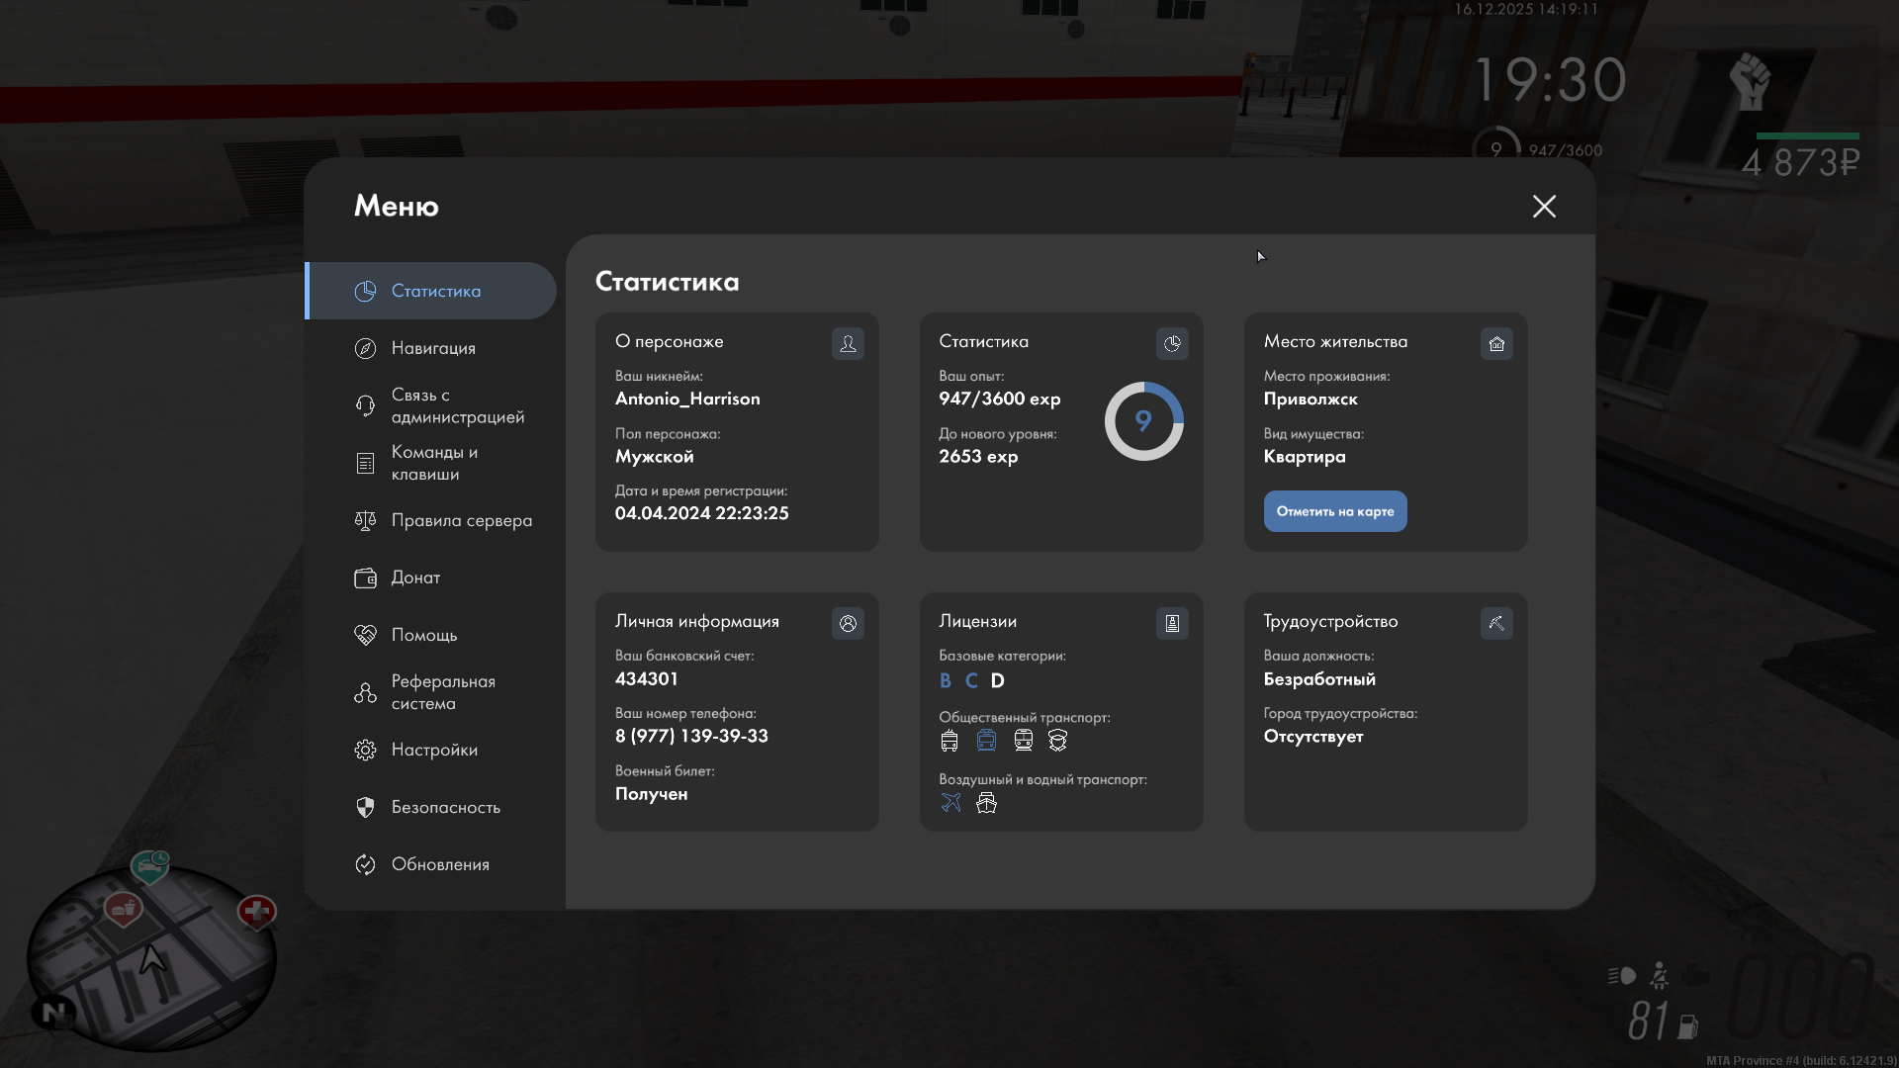
Task: Click the house icon in Место жительства card
Action: click(x=1496, y=343)
